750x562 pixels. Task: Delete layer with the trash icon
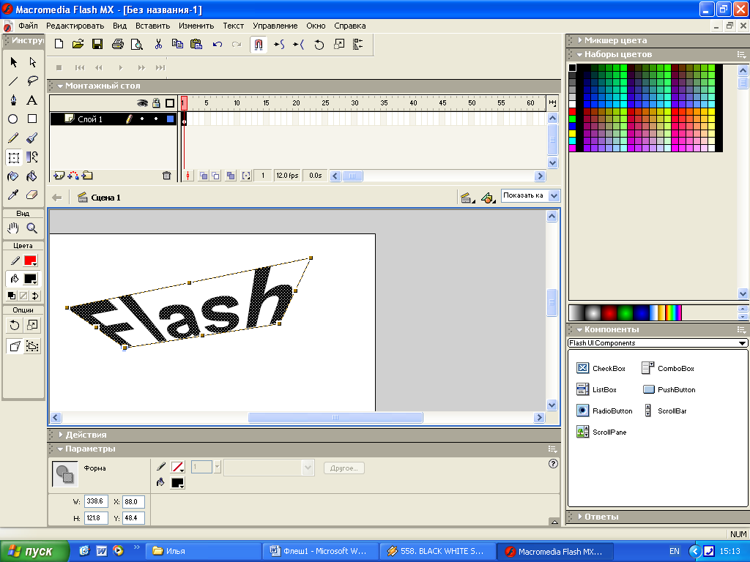point(166,176)
